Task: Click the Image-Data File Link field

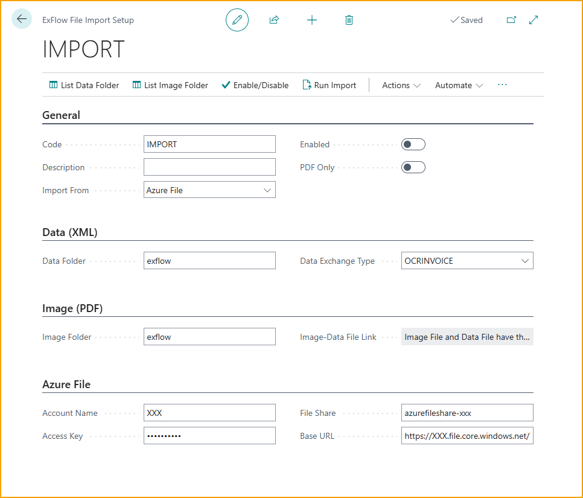Action: pyautogui.click(x=467, y=336)
